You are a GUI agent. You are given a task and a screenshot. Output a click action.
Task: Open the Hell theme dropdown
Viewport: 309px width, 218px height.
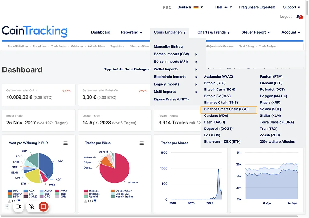pos(223,7)
